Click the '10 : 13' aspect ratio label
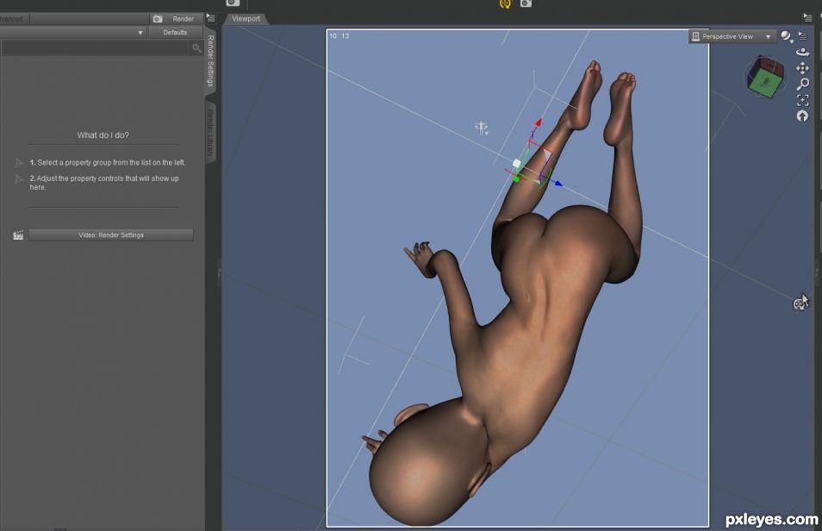822x531 pixels. pyautogui.click(x=339, y=36)
